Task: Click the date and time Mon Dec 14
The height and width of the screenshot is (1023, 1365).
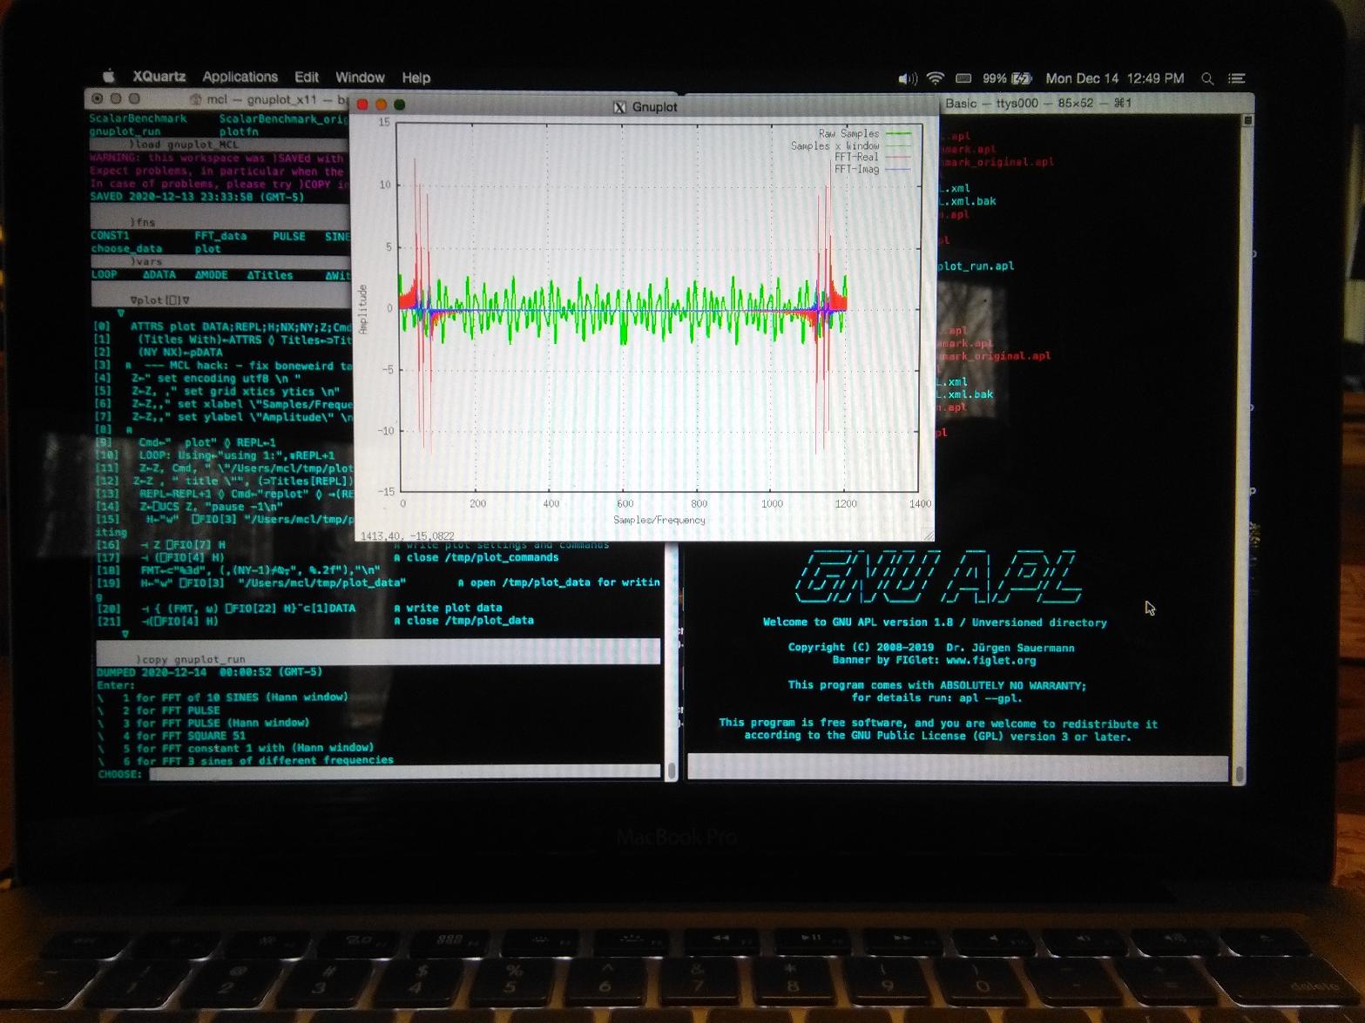Action: click(1115, 78)
